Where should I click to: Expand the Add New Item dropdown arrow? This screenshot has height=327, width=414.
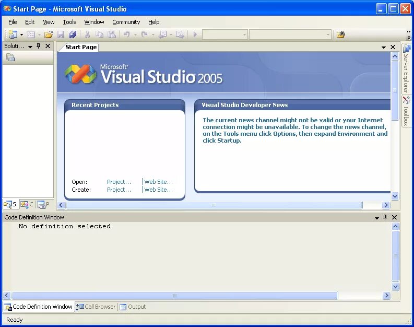point(39,34)
